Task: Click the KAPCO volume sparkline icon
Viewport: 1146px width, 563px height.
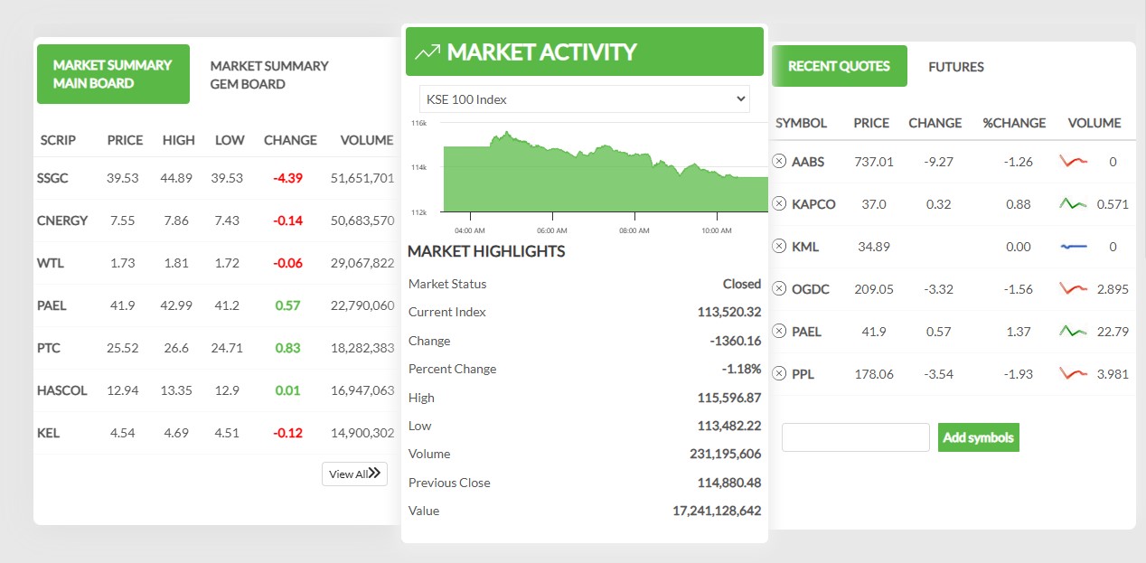Action: click(1073, 204)
